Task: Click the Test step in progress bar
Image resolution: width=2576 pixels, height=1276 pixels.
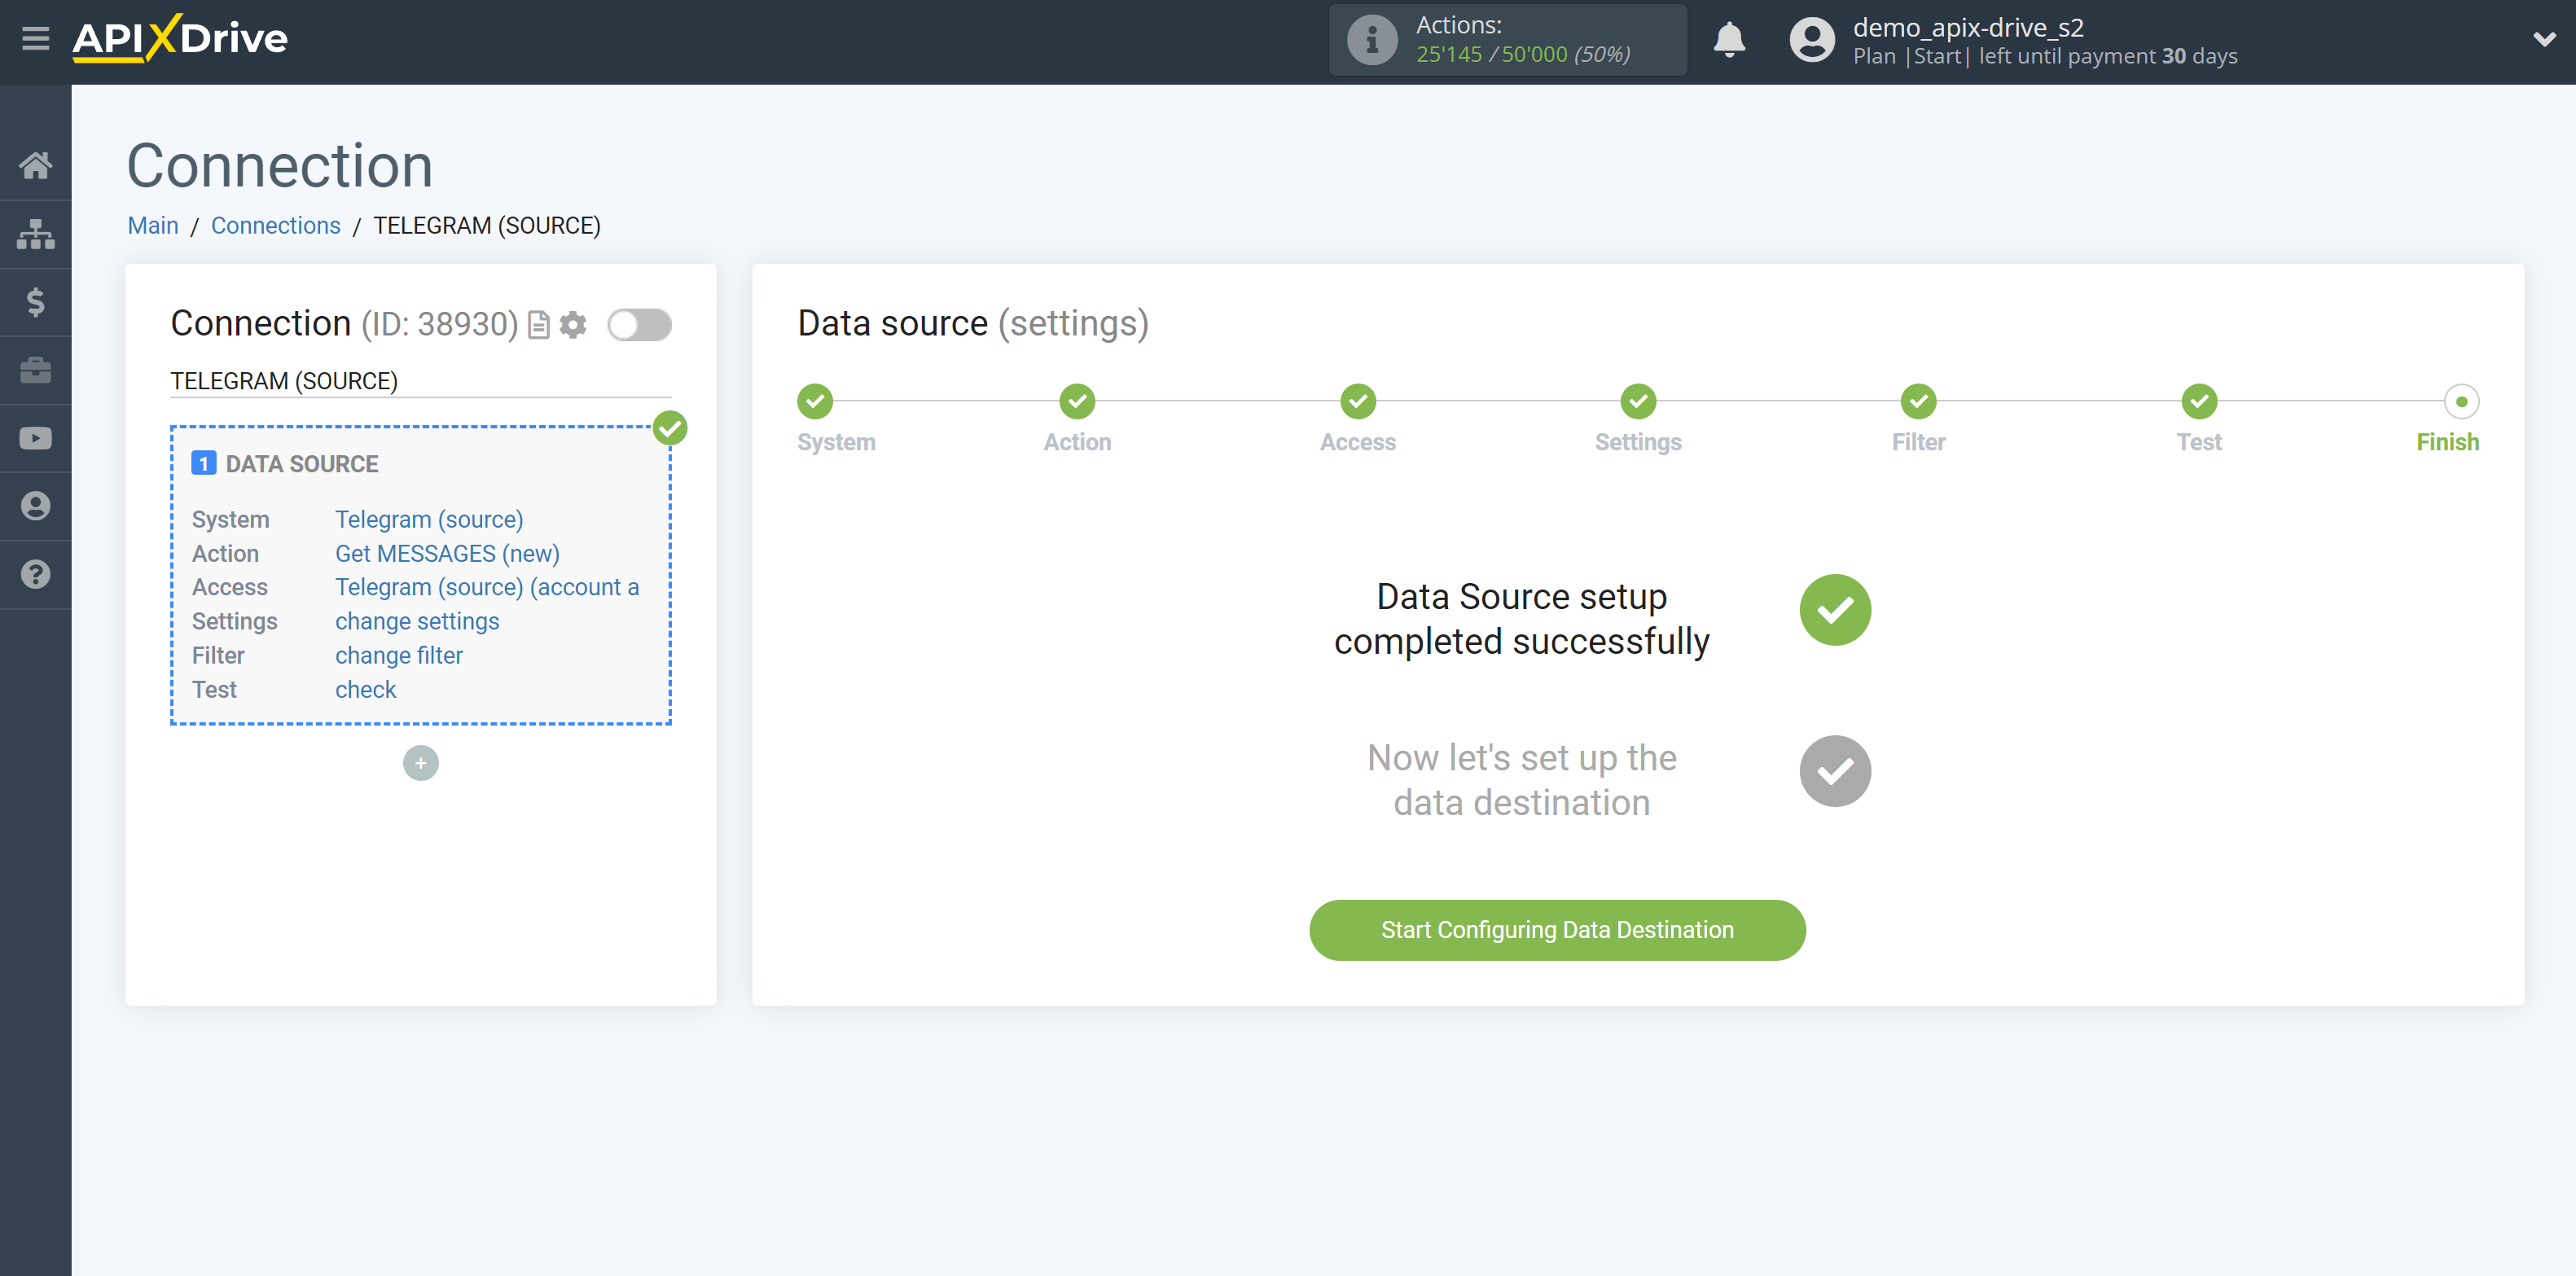Action: click(x=2198, y=399)
